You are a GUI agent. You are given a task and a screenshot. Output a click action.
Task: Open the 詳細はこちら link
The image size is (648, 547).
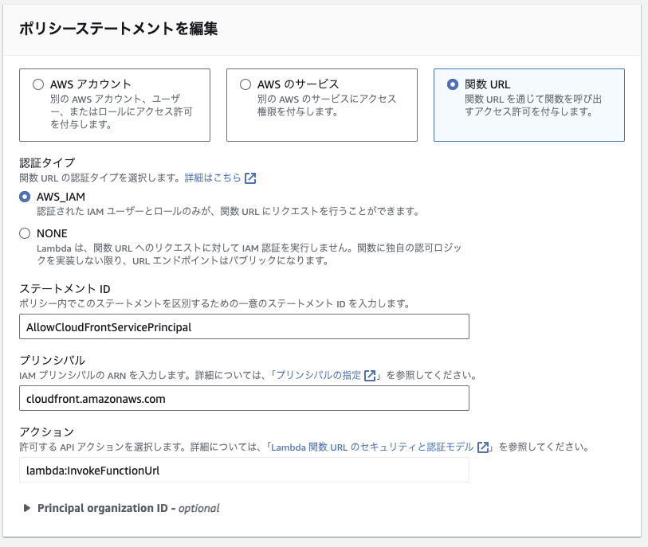(213, 178)
